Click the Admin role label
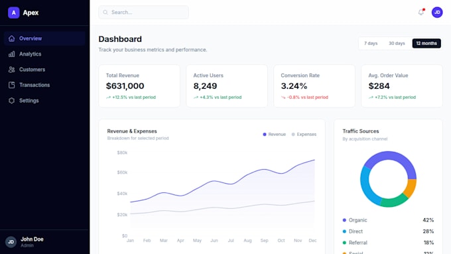This screenshot has height=254, width=451. [x=27, y=245]
